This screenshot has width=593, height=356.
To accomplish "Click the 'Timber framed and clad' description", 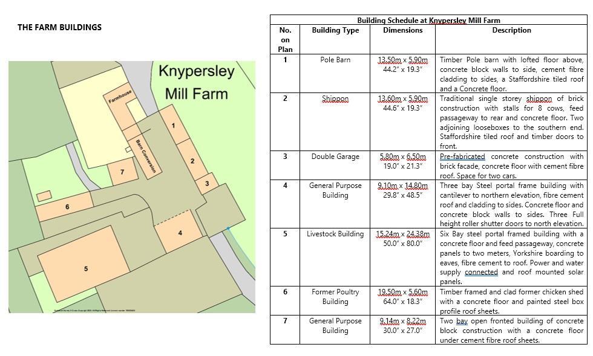I will click(511, 302).
